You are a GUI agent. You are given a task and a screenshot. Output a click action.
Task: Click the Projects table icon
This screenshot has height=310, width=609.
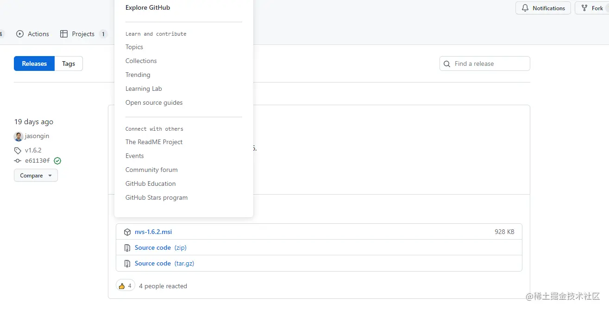click(64, 34)
